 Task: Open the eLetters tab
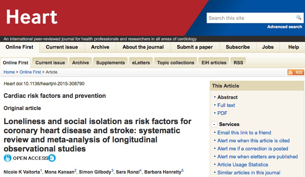point(141,62)
